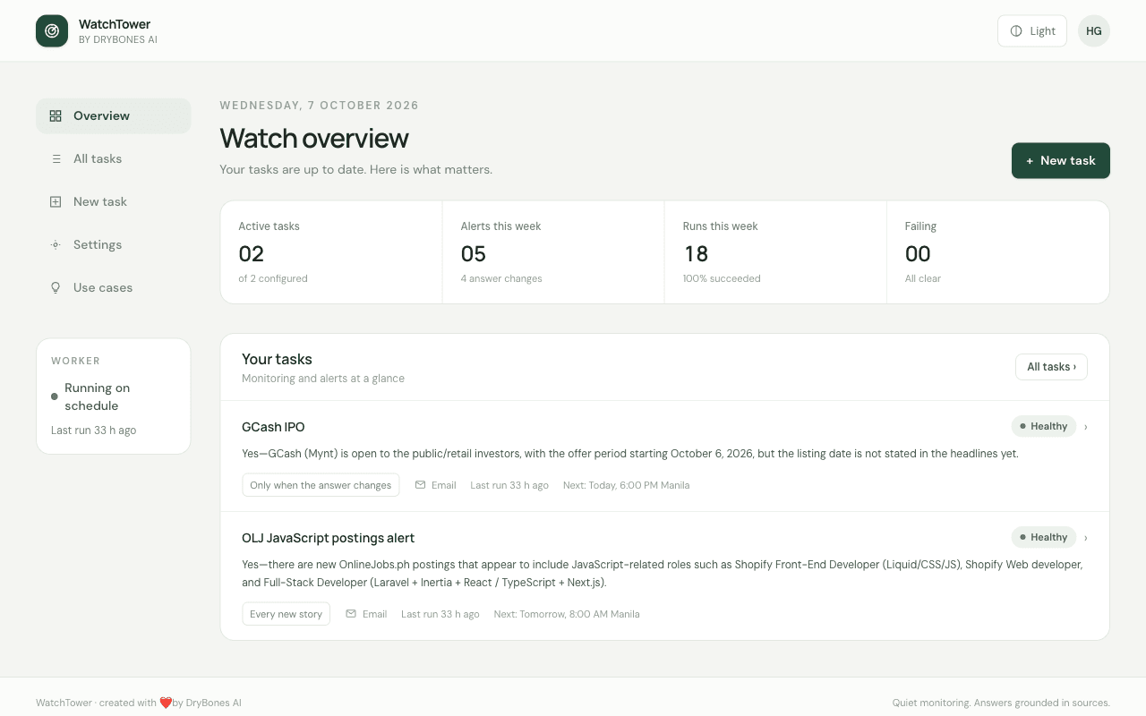
Task: Click Next: Today, 6:00 PM Manila text
Action: [626, 485]
